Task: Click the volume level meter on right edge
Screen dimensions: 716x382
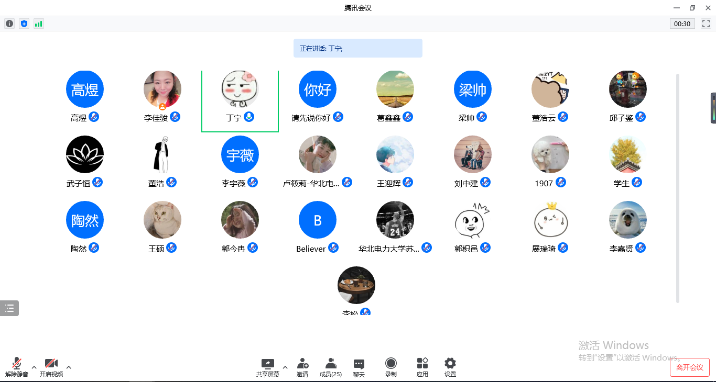Action: click(713, 108)
